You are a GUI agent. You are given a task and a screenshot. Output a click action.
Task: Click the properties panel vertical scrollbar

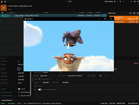[x=30, y=83]
